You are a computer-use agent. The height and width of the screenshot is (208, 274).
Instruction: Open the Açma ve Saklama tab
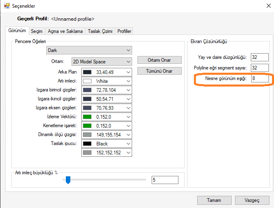65,31
